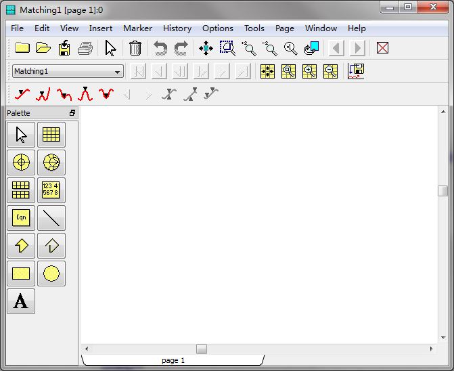Image resolution: width=454 pixels, height=371 pixels.
Task: Open the View menu
Action: 69,28
